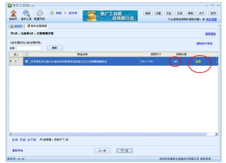Click the 推广工具箱 promotion banner
The image size is (226, 163).
click(110, 16)
